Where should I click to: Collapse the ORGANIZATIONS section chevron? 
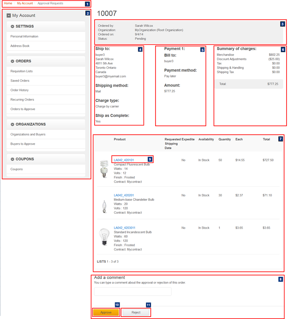pos(13,124)
